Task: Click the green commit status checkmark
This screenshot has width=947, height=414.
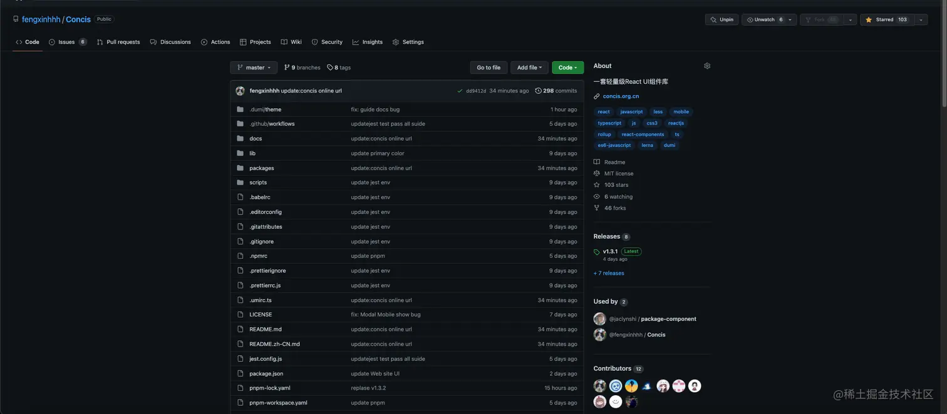Action: 460,91
